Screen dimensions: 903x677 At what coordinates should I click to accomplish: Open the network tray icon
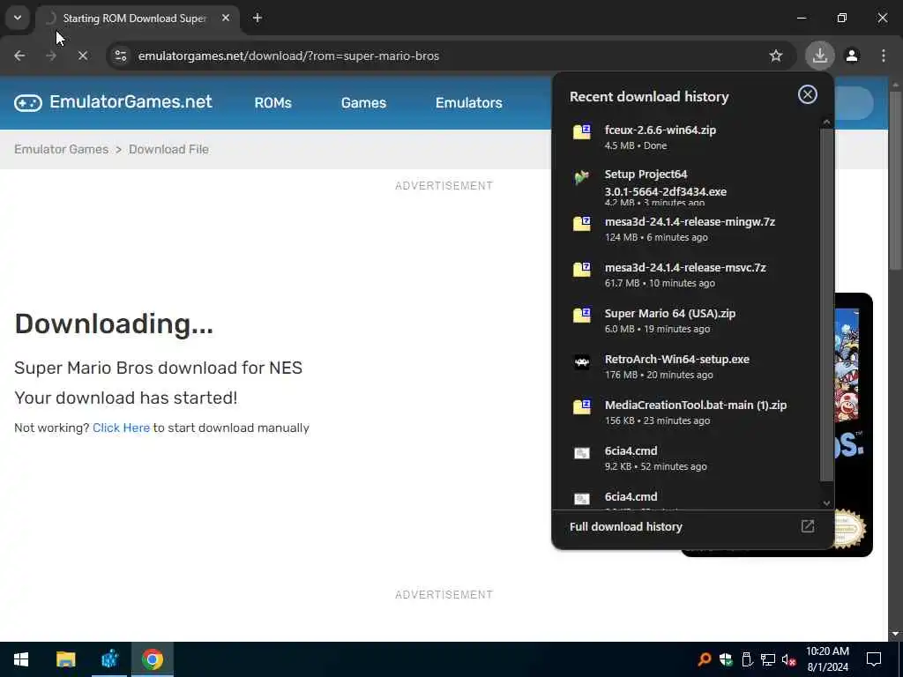(x=768, y=659)
